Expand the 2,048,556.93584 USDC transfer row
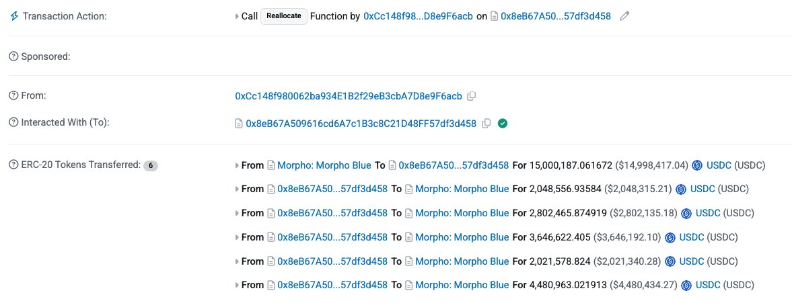The width and height of the screenshot is (792, 303). point(238,189)
